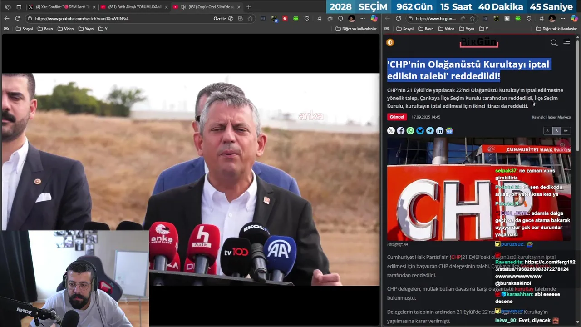
Task: Open Video bookmarks folder in BirGün window
Action: [x=446, y=29]
